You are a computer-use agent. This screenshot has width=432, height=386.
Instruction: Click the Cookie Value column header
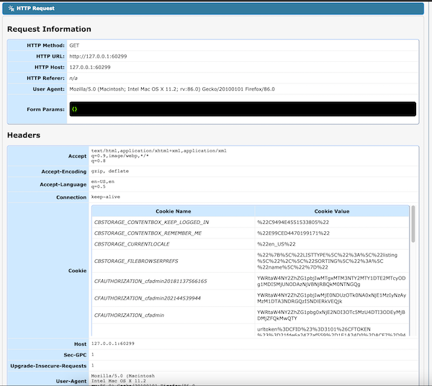pos(332,211)
